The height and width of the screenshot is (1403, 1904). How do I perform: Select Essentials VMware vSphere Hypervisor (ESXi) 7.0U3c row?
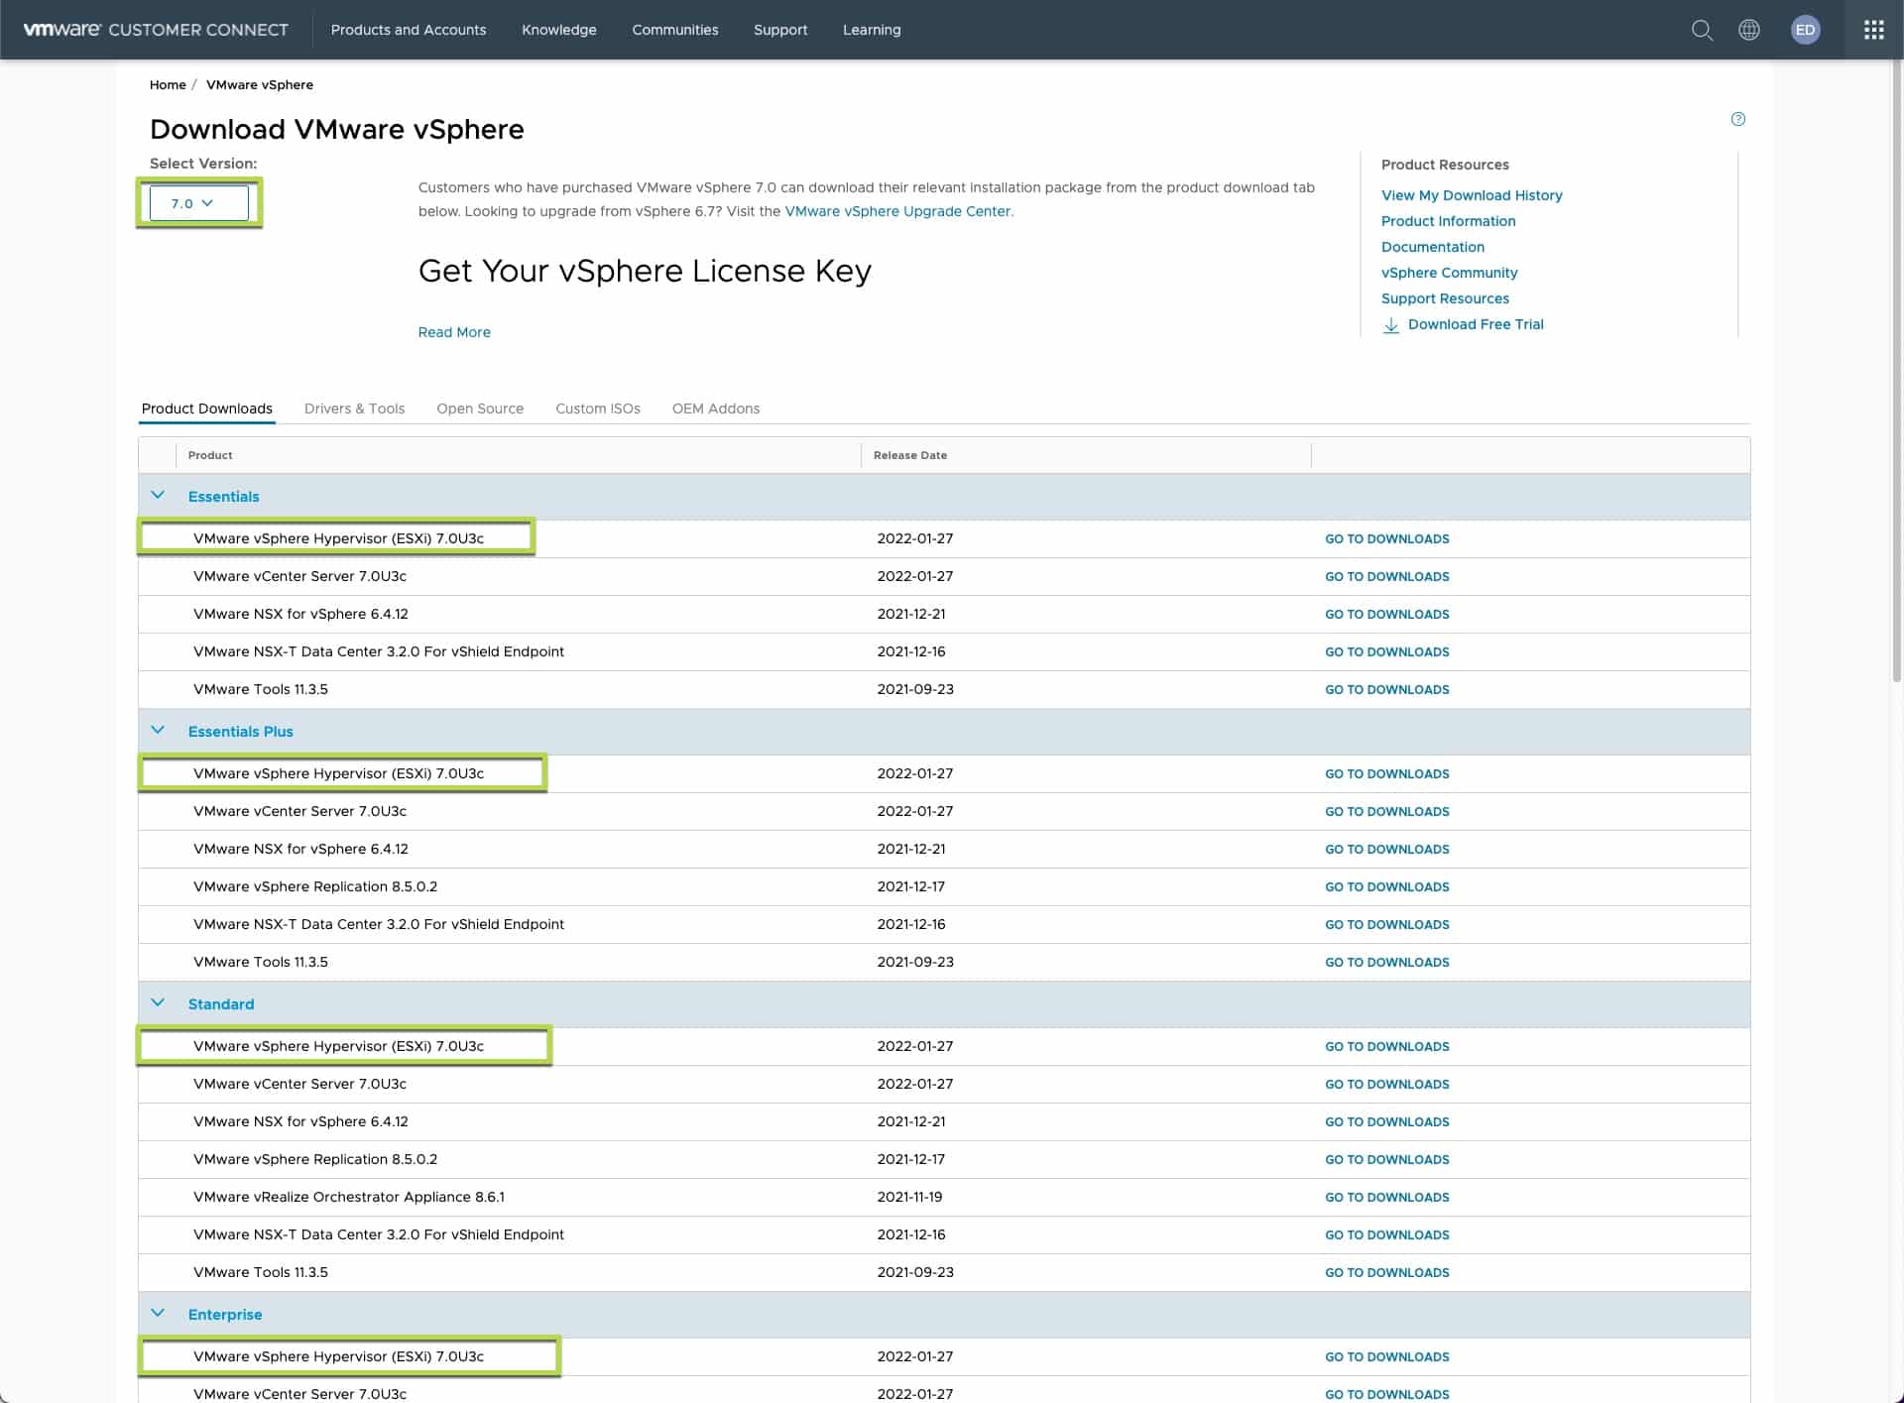(944, 538)
